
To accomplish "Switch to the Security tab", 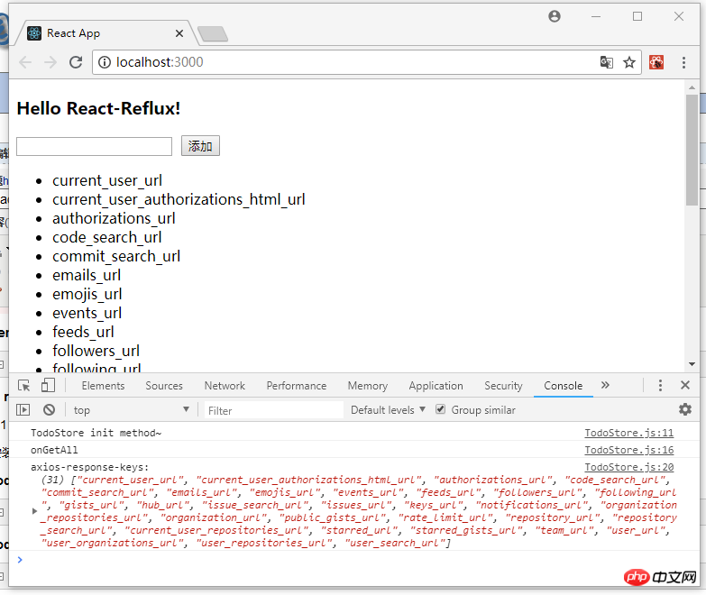I will coord(503,386).
